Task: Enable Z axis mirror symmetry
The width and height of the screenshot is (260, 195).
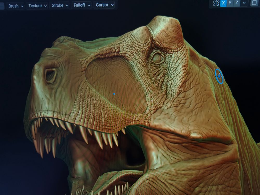Action: tap(237, 3)
